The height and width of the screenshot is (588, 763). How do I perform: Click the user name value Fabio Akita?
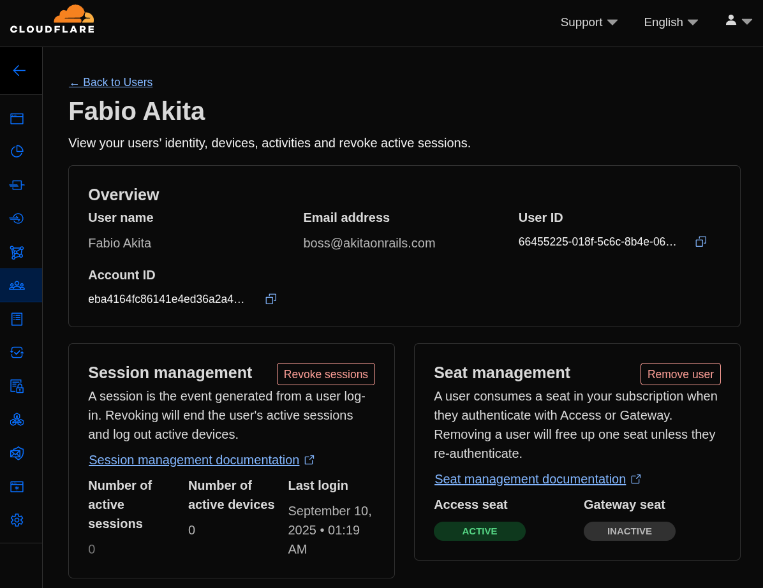click(120, 243)
